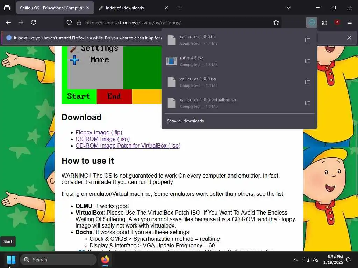The height and width of the screenshot is (268, 358).
Task: Open the caillou-os-1-0-0.flp file icon
Action: tap(171, 40)
